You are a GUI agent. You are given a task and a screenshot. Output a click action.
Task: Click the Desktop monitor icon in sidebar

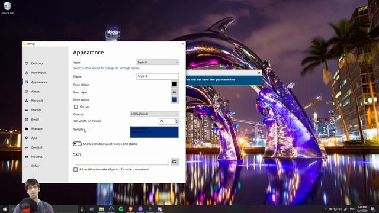27,63
